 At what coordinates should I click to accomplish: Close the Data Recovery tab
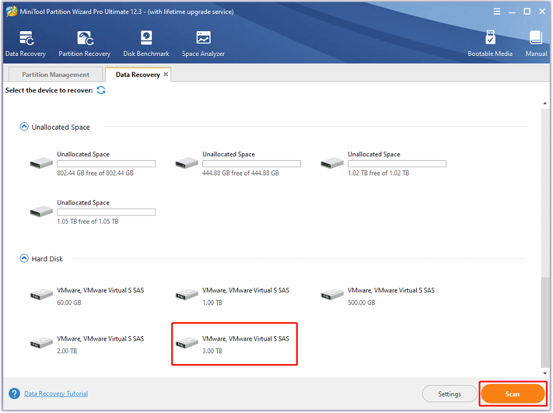[165, 74]
